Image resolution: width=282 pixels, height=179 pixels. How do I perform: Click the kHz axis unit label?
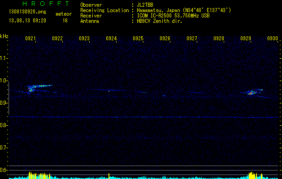click(4, 36)
